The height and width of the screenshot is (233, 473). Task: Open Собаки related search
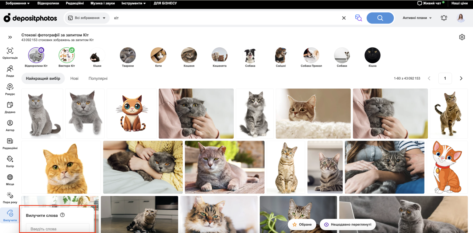pyautogui.click(x=342, y=57)
